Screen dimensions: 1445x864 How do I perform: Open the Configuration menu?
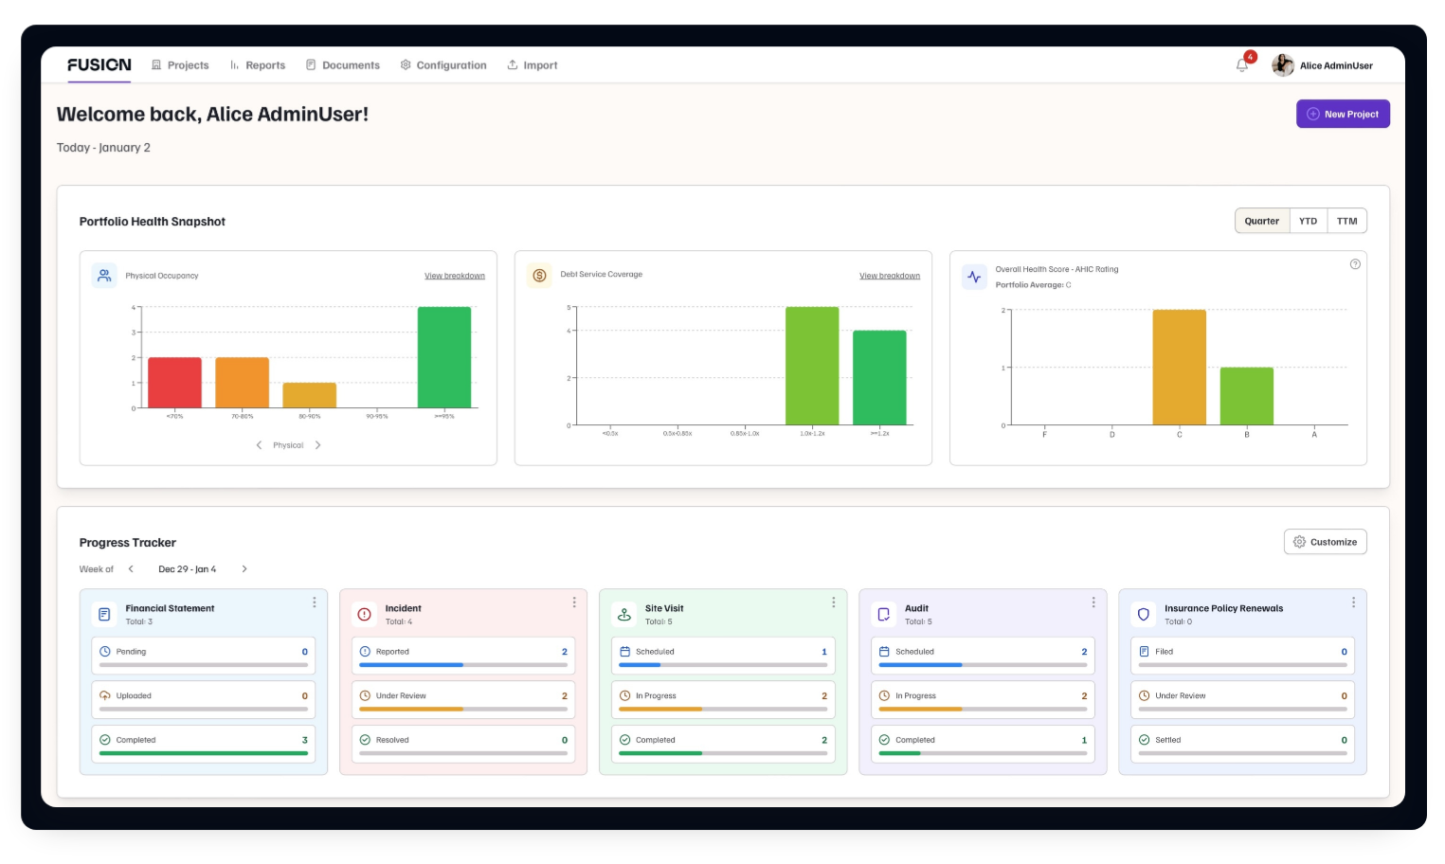pos(443,65)
